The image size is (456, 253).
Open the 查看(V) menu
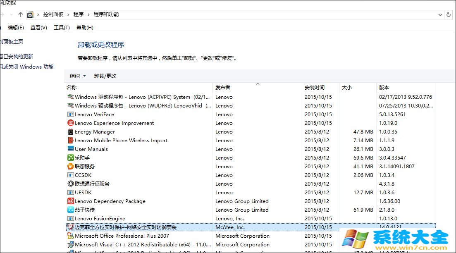tap(39, 28)
